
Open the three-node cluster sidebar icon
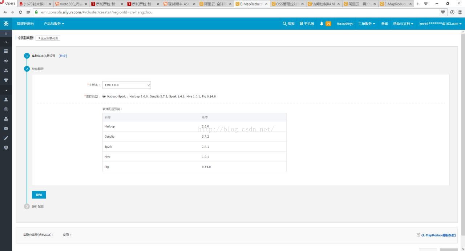click(x=6, y=71)
